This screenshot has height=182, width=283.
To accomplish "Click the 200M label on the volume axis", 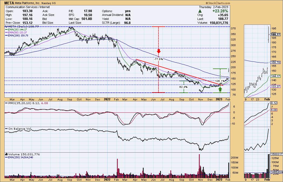I will click(x=235, y=158).
